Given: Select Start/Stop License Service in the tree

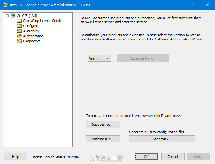Looking at the screenshot, I should click(43, 21).
